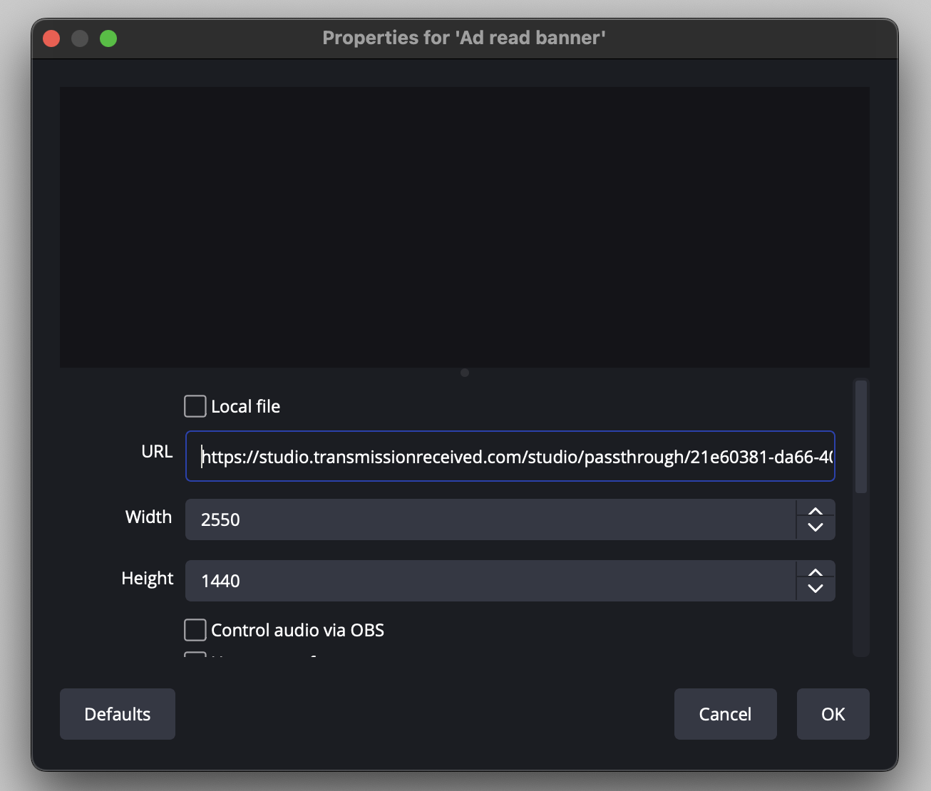Click the properties list vertical scrollbar
Viewport: 931px width, 791px height.
pos(861,437)
